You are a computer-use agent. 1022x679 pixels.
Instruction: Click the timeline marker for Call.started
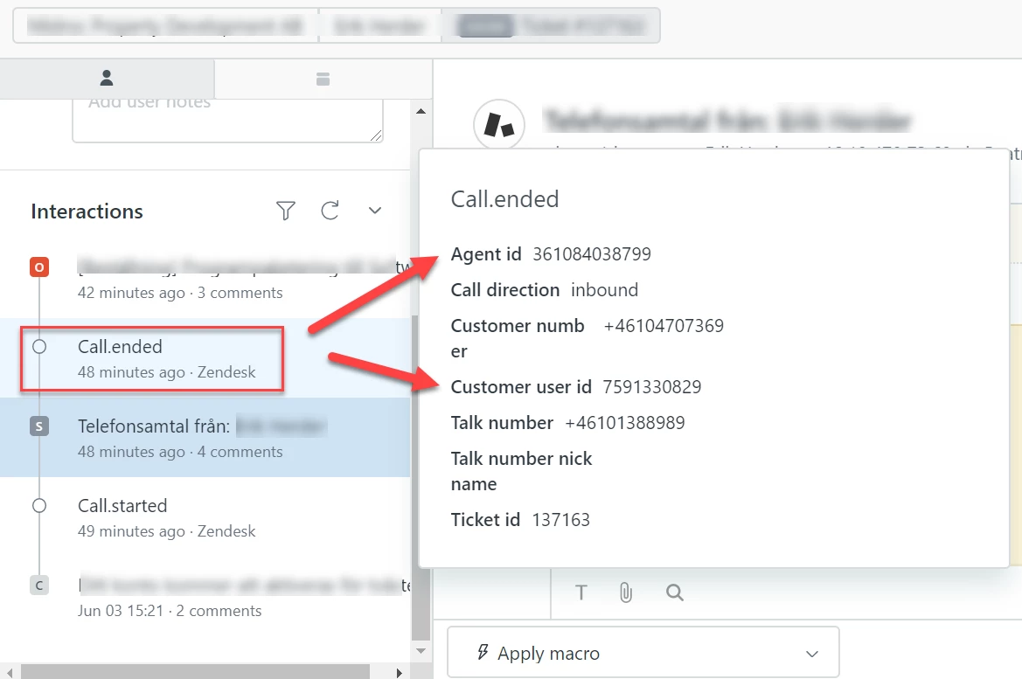click(x=39, y=506)
